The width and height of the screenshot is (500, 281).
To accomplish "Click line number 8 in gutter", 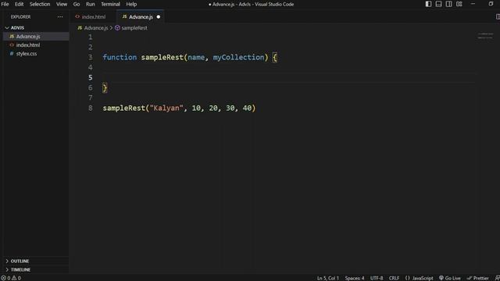I will (x=91, y=108).
